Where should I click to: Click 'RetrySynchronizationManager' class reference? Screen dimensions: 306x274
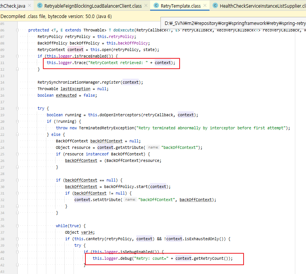(x=69, y=83)
